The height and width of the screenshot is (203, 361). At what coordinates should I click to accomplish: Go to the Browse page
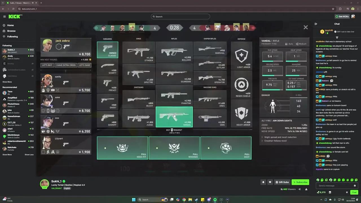[x=11, y=31]
